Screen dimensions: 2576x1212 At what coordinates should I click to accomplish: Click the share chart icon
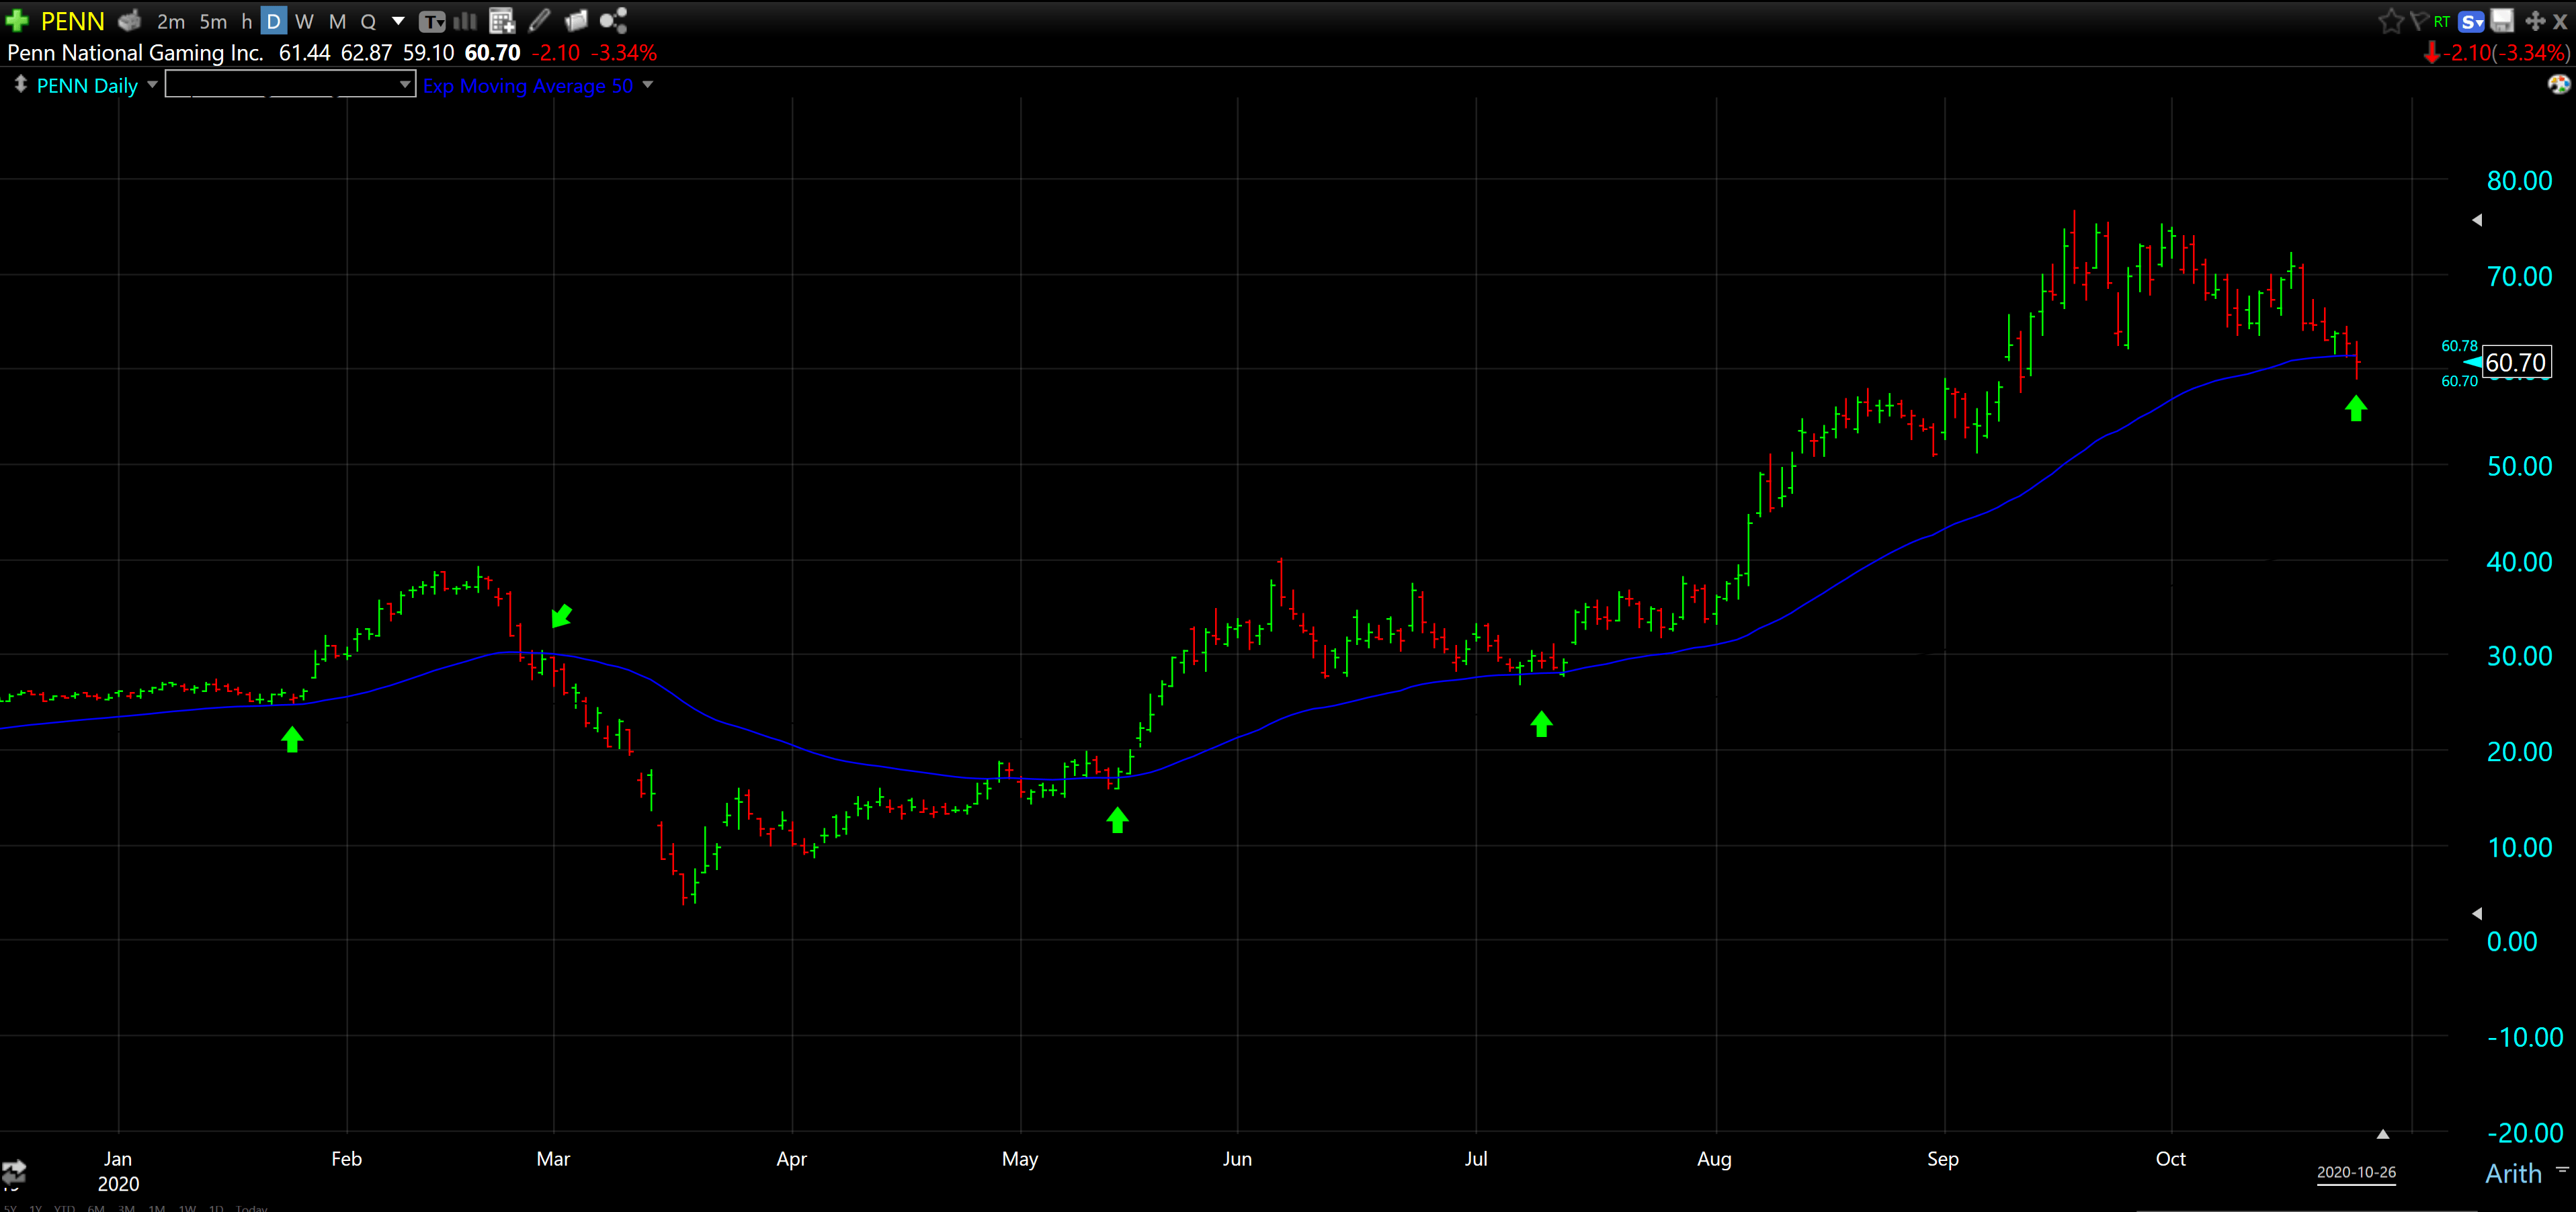[x=613, y=20]
